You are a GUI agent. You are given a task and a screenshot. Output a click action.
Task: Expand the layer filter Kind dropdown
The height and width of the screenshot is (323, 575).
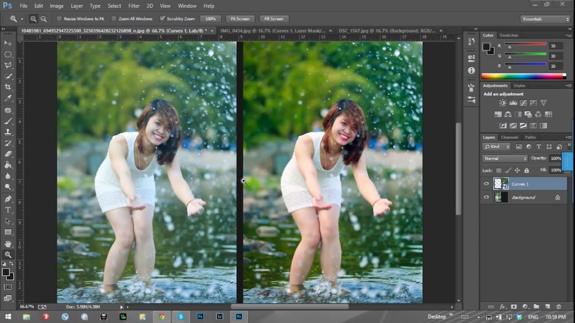pos(497,147)
